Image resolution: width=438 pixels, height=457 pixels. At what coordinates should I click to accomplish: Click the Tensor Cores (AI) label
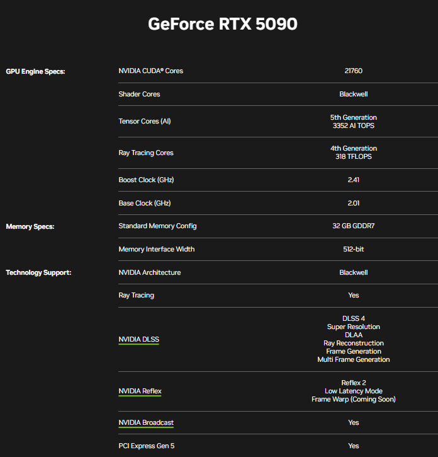pyautogui.click(x=145, y=121)
